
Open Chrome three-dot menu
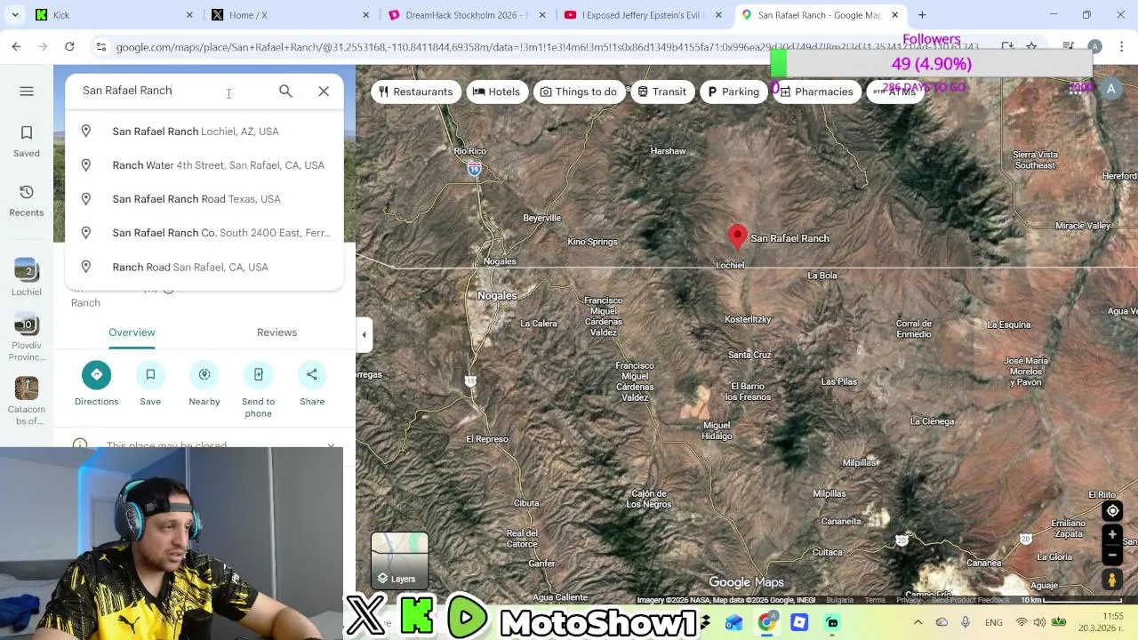click(x=1122, y=46)
